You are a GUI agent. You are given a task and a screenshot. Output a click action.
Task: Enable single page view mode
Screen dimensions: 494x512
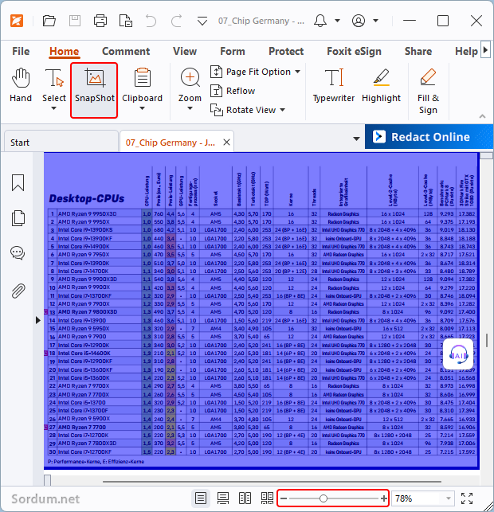(x=202, y=498)
